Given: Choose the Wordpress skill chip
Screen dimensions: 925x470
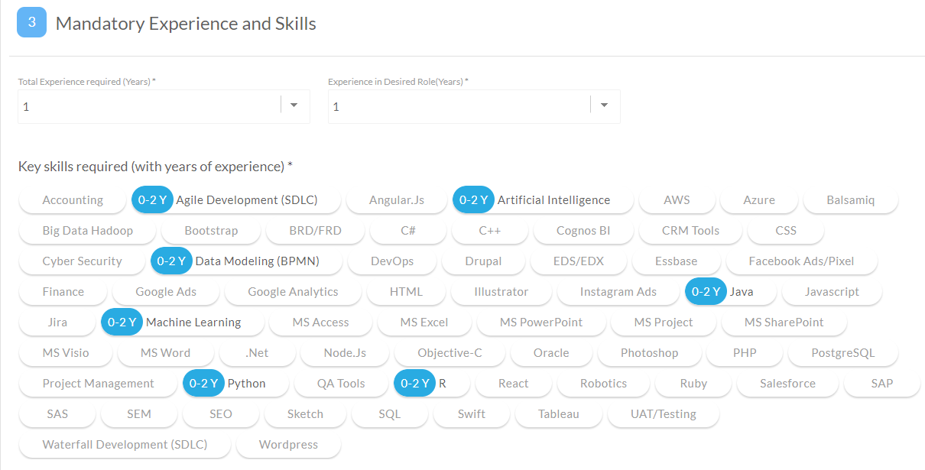Looking at the screenshot, I should point(288,445).
